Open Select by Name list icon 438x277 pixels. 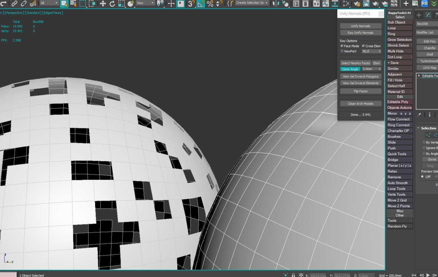click(x=73, y=3)
